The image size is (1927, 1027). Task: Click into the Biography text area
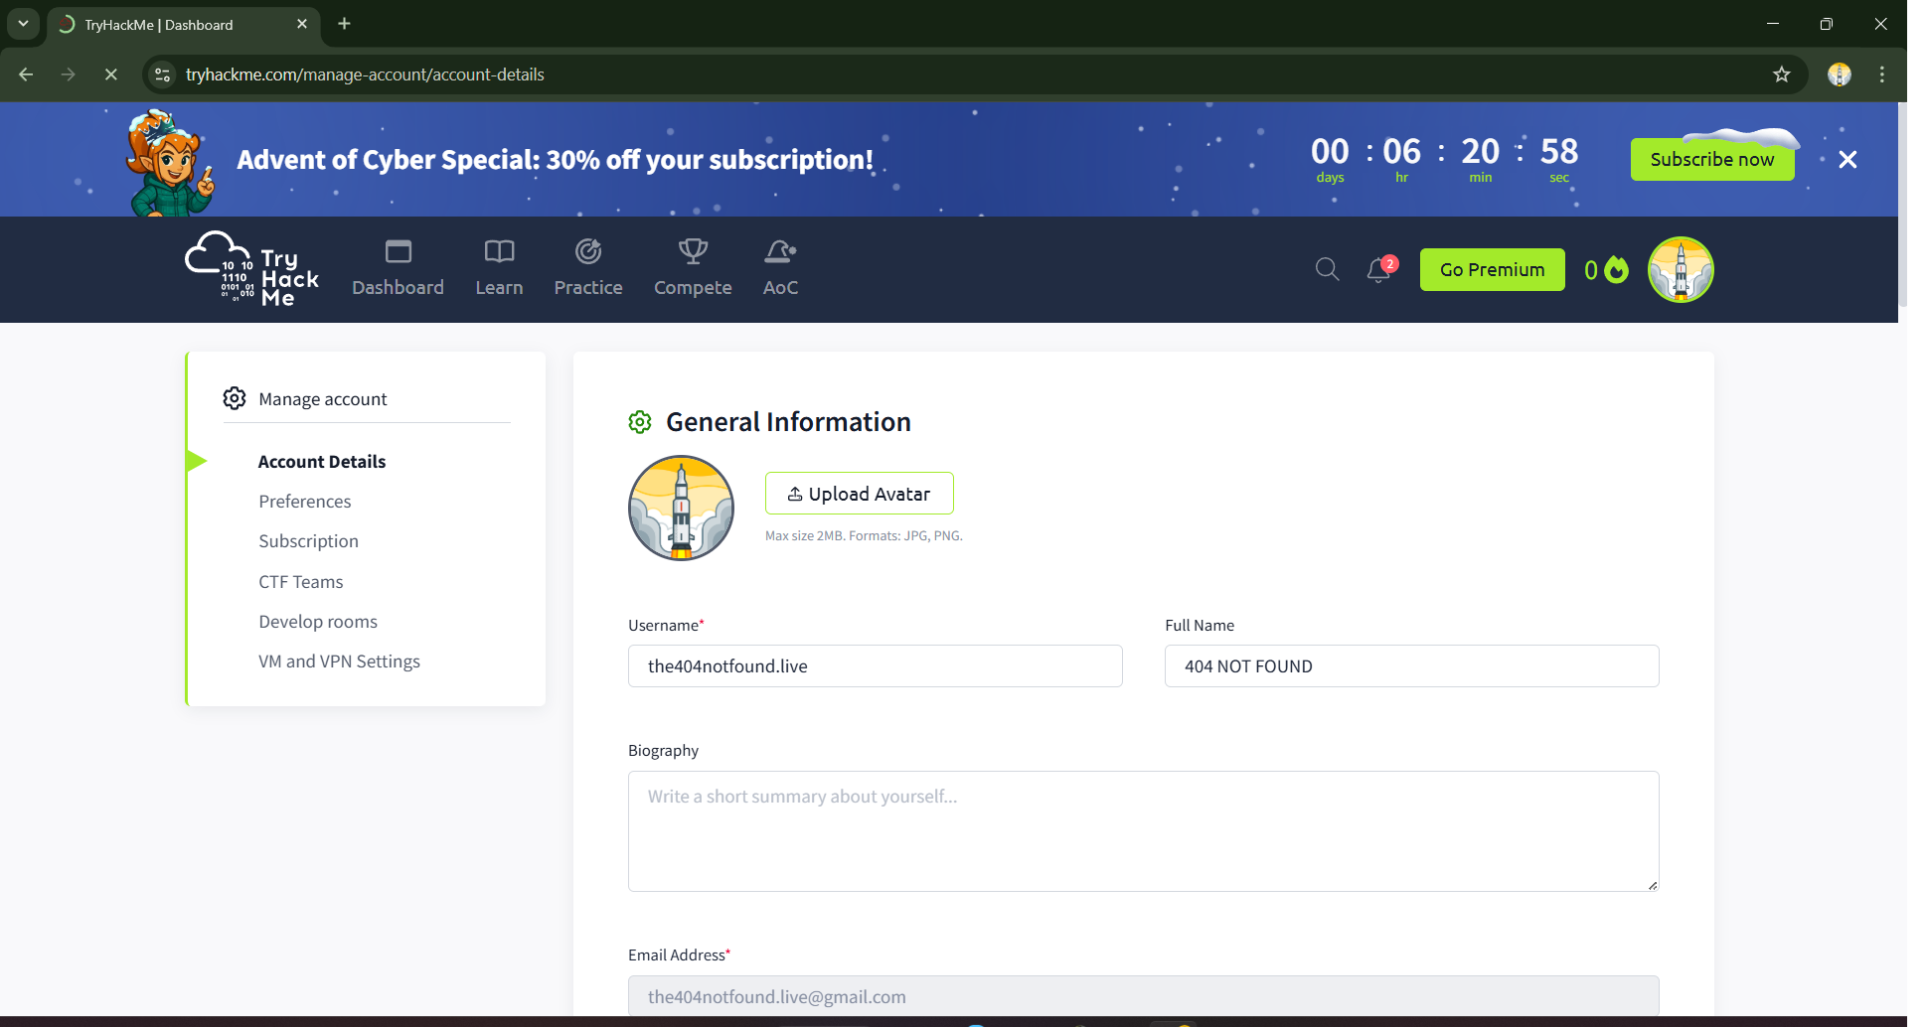(1144, 831)
